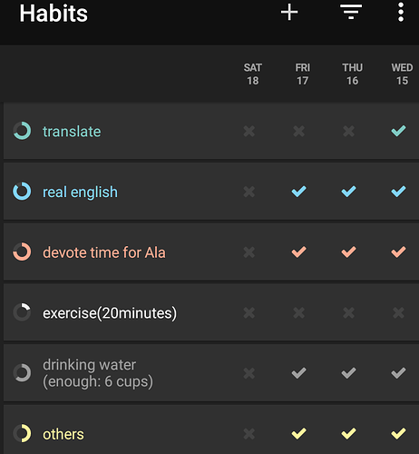
Task: Open the filter and sort menu icon
Action: click(x=351, y=12)
